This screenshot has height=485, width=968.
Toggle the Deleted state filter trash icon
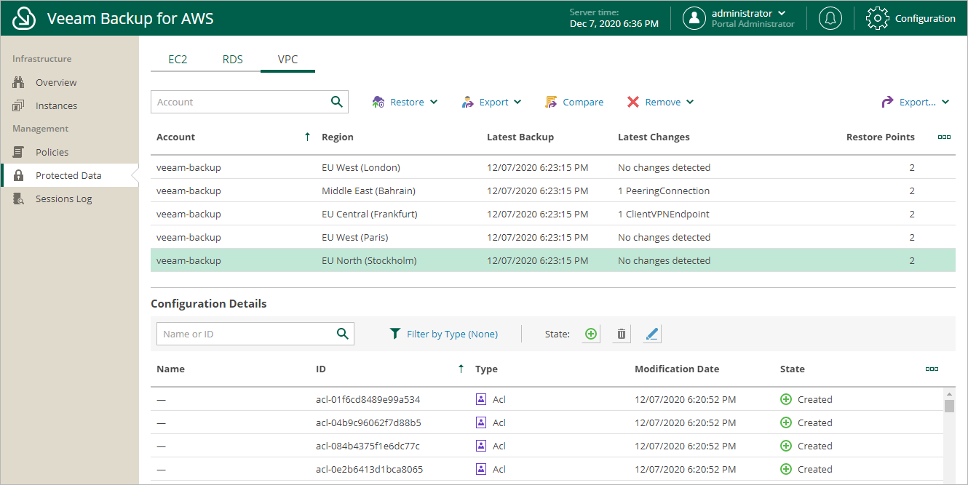tap(622, 334)
